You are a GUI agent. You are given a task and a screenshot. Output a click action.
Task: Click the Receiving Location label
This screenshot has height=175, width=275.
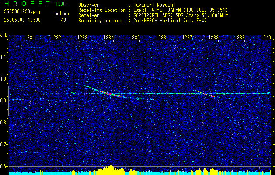[102, 10]
